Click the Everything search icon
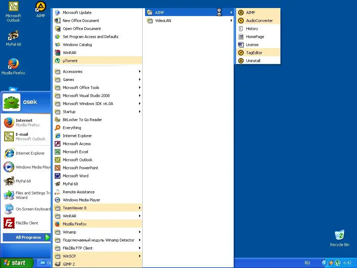The width and height of the screenshot is (357, 268). [58, 128]
